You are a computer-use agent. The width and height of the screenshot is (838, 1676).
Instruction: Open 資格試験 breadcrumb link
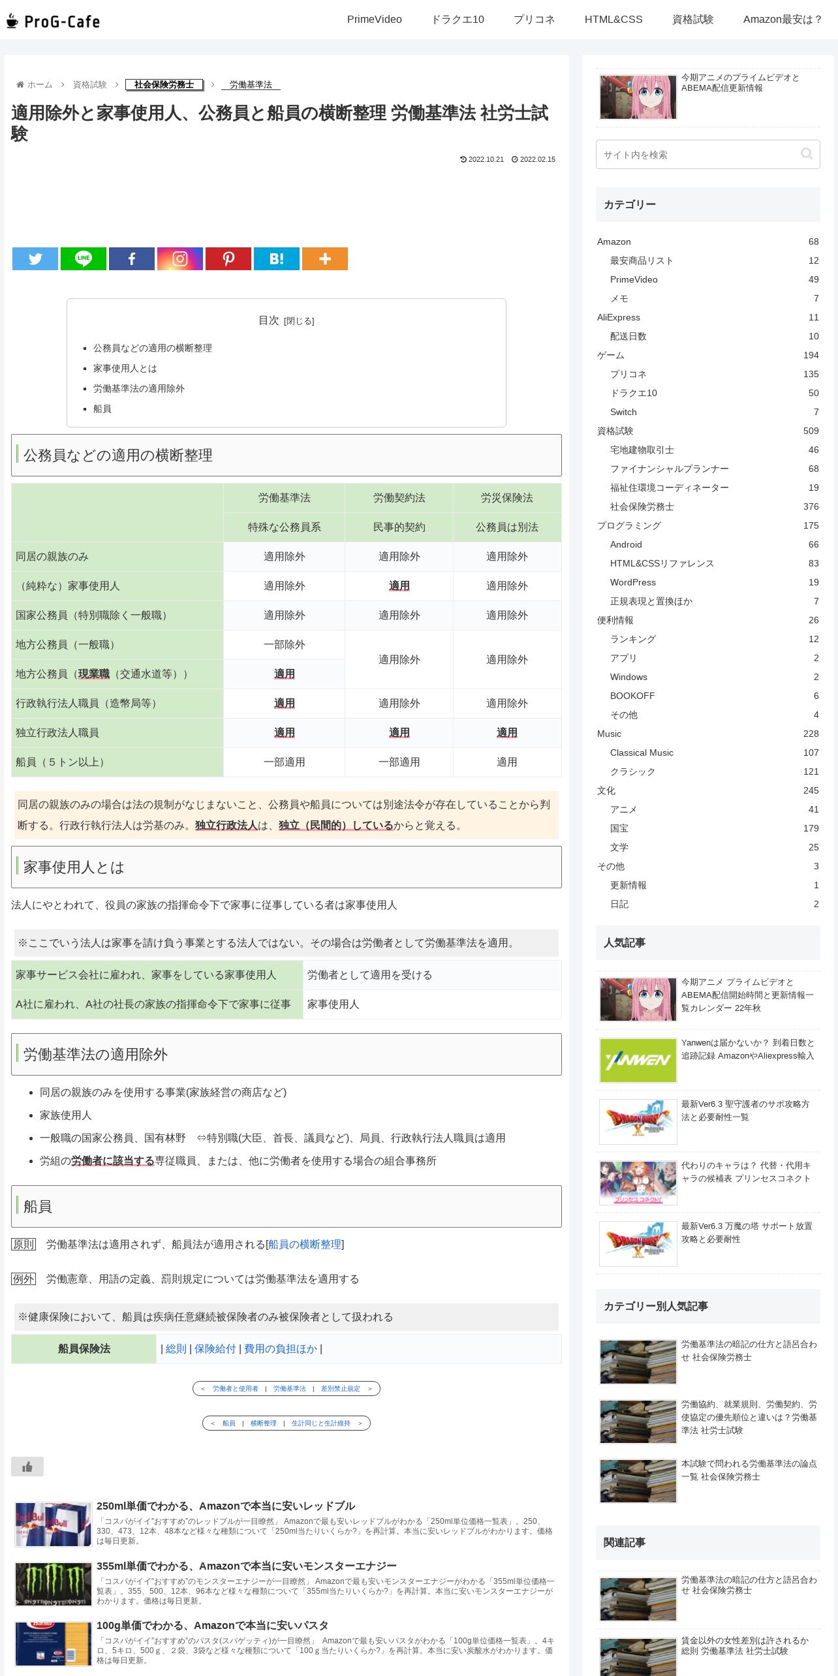pyautogui.click(x=89, y=85)
